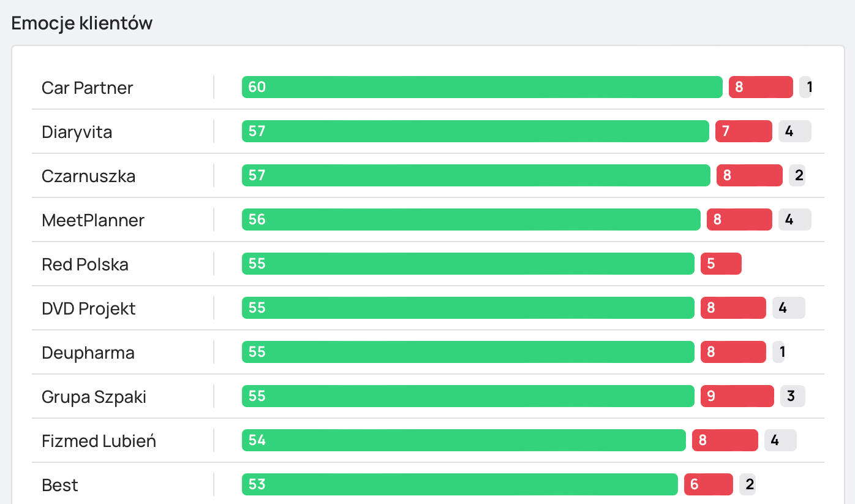Click Best's red negative bar showing 6
Screen dimensions: 855x504
[x=708, y=484]
